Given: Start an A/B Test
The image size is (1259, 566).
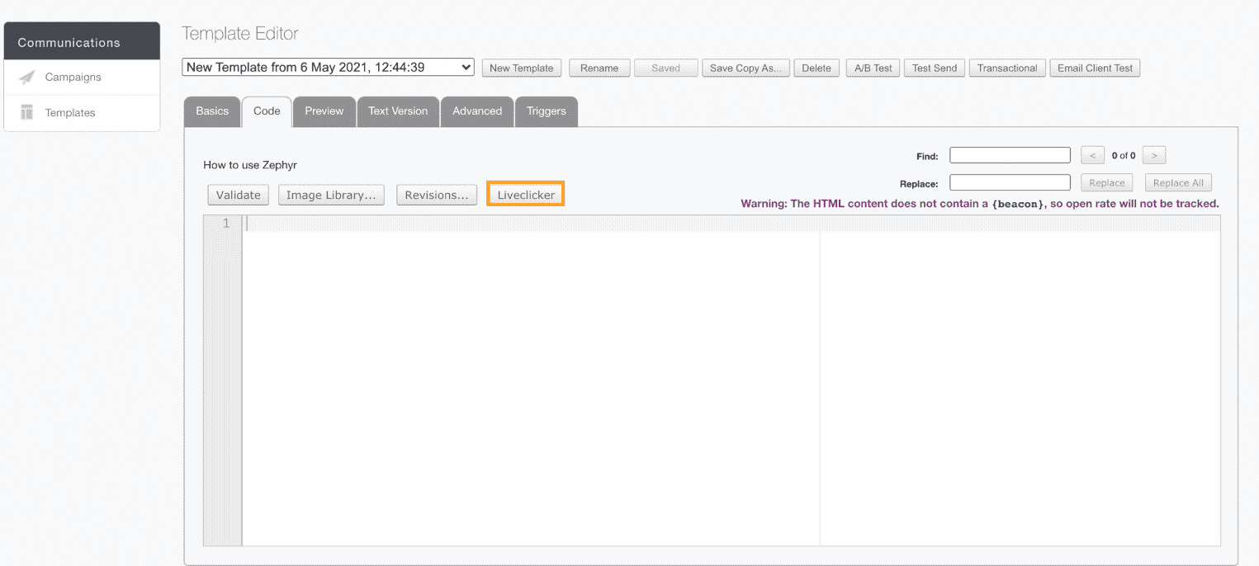Looking at the screenshot, I should pyautogui.click(x=872, y=68).
